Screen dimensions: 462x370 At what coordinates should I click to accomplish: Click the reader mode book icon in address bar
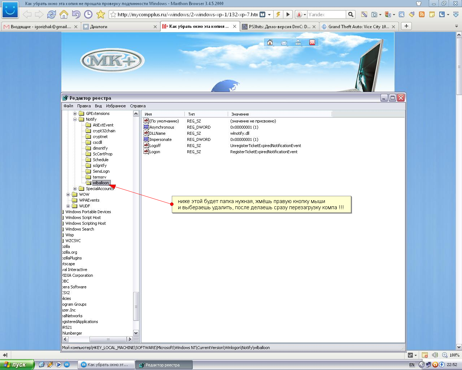tap(262, 14)
